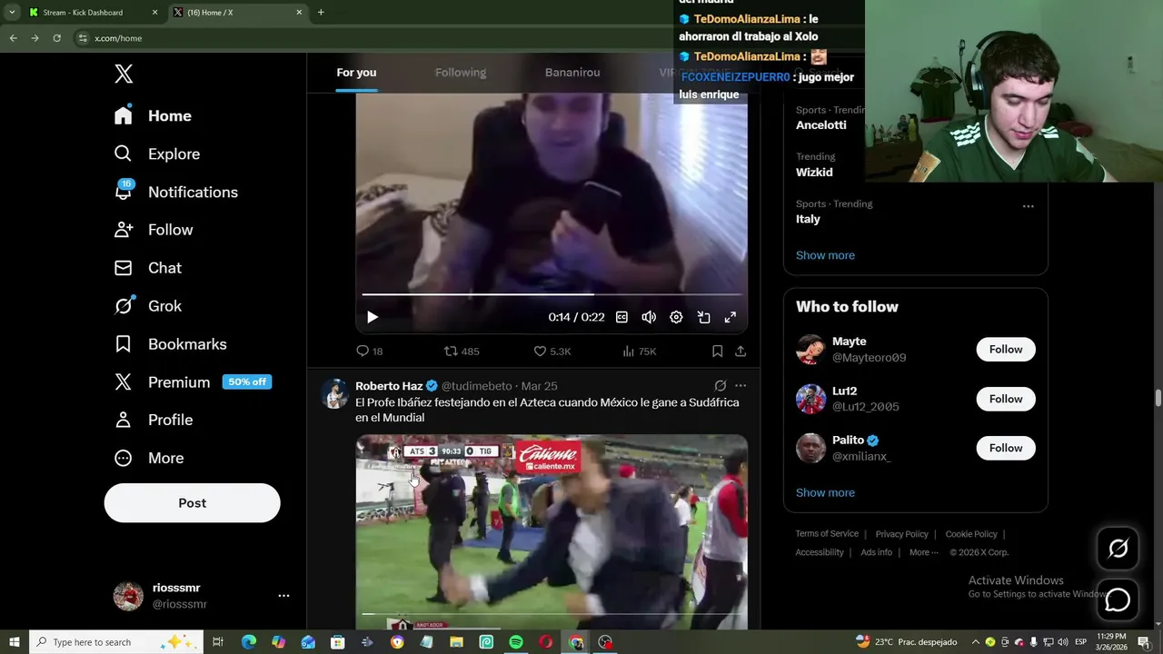1163x654 pixels.
Task: Open Chat from the sidebar
Action: [147, 268]
